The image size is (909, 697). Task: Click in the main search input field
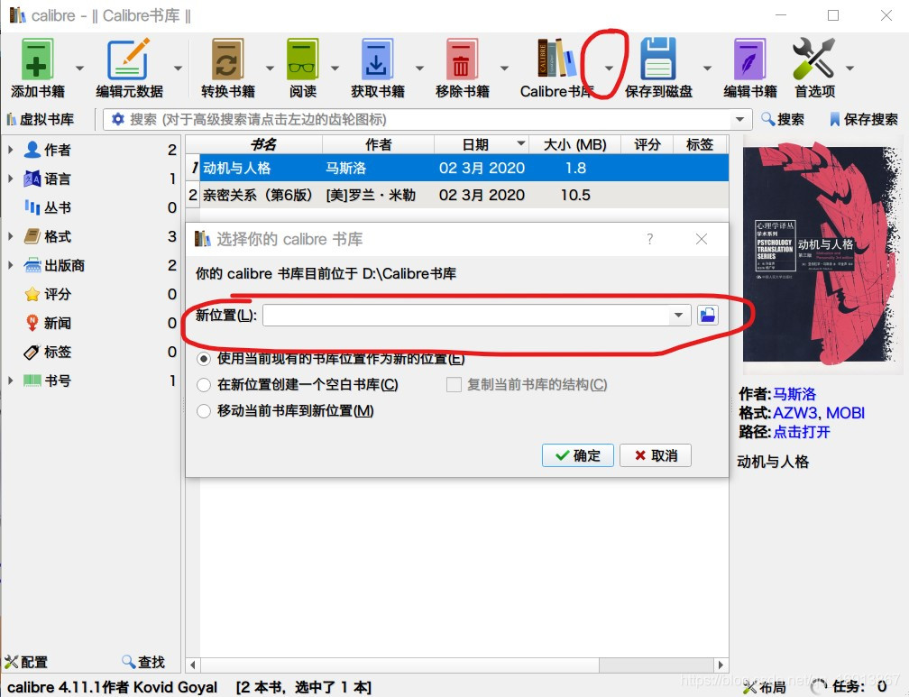(x=429, y=119)
